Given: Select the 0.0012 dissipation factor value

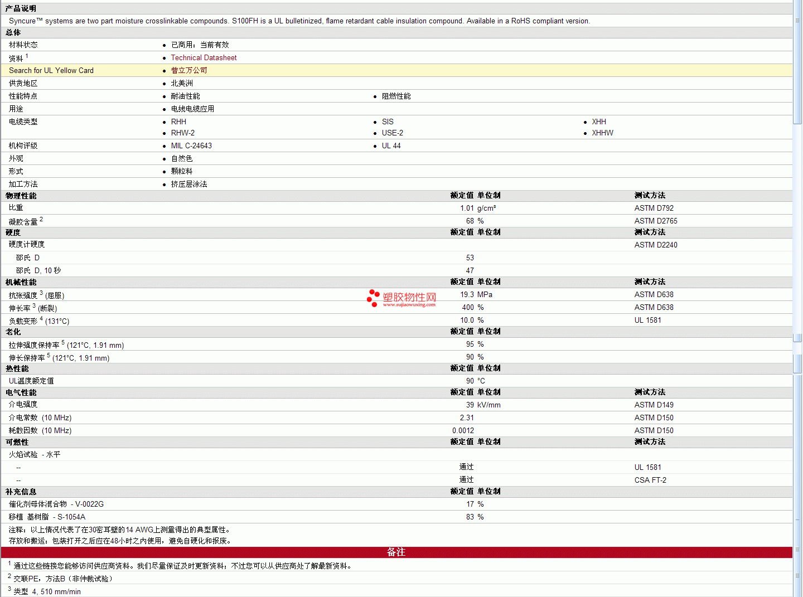Looking at the screenshot, I should click(463, 430).
